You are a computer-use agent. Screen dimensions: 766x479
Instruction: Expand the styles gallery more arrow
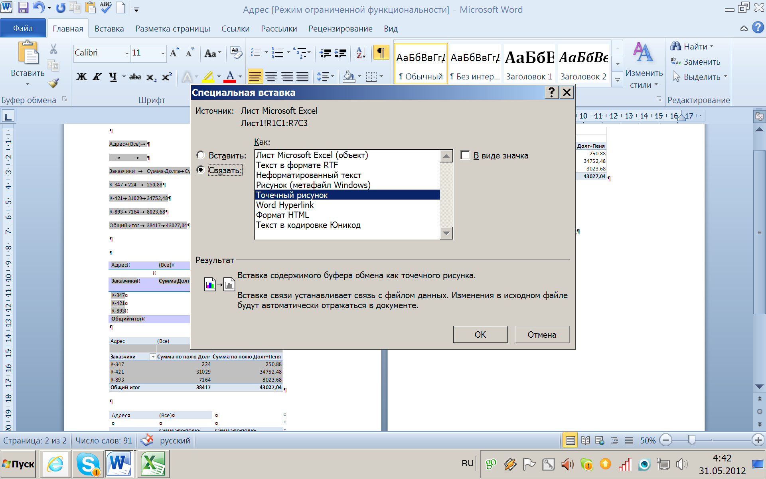click(x=618, y=80)
